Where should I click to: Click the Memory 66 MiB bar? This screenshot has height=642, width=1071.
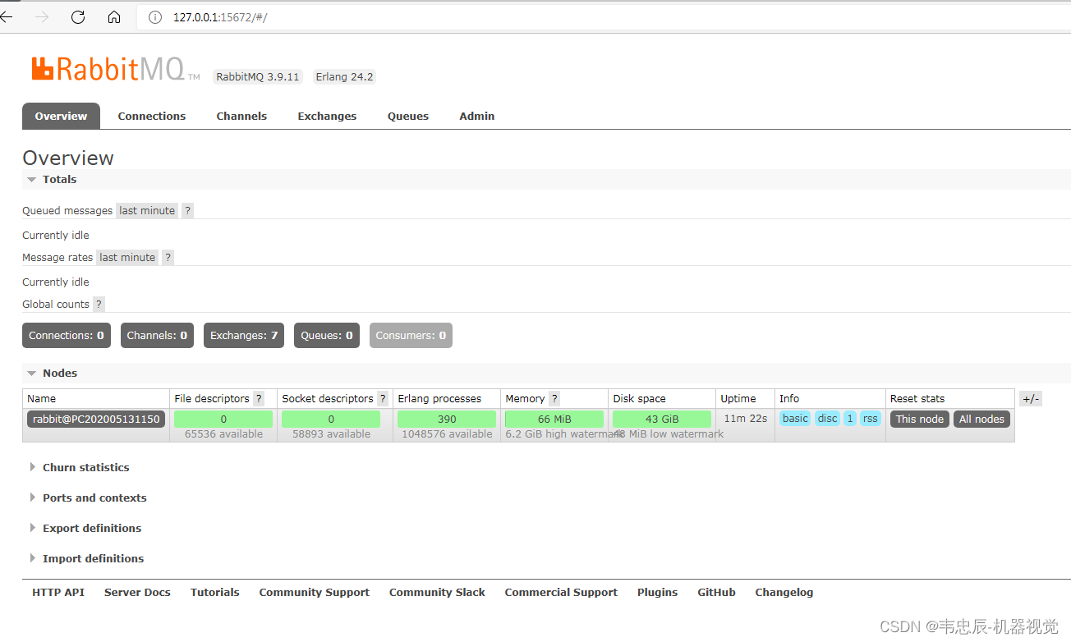pos(554,419)
